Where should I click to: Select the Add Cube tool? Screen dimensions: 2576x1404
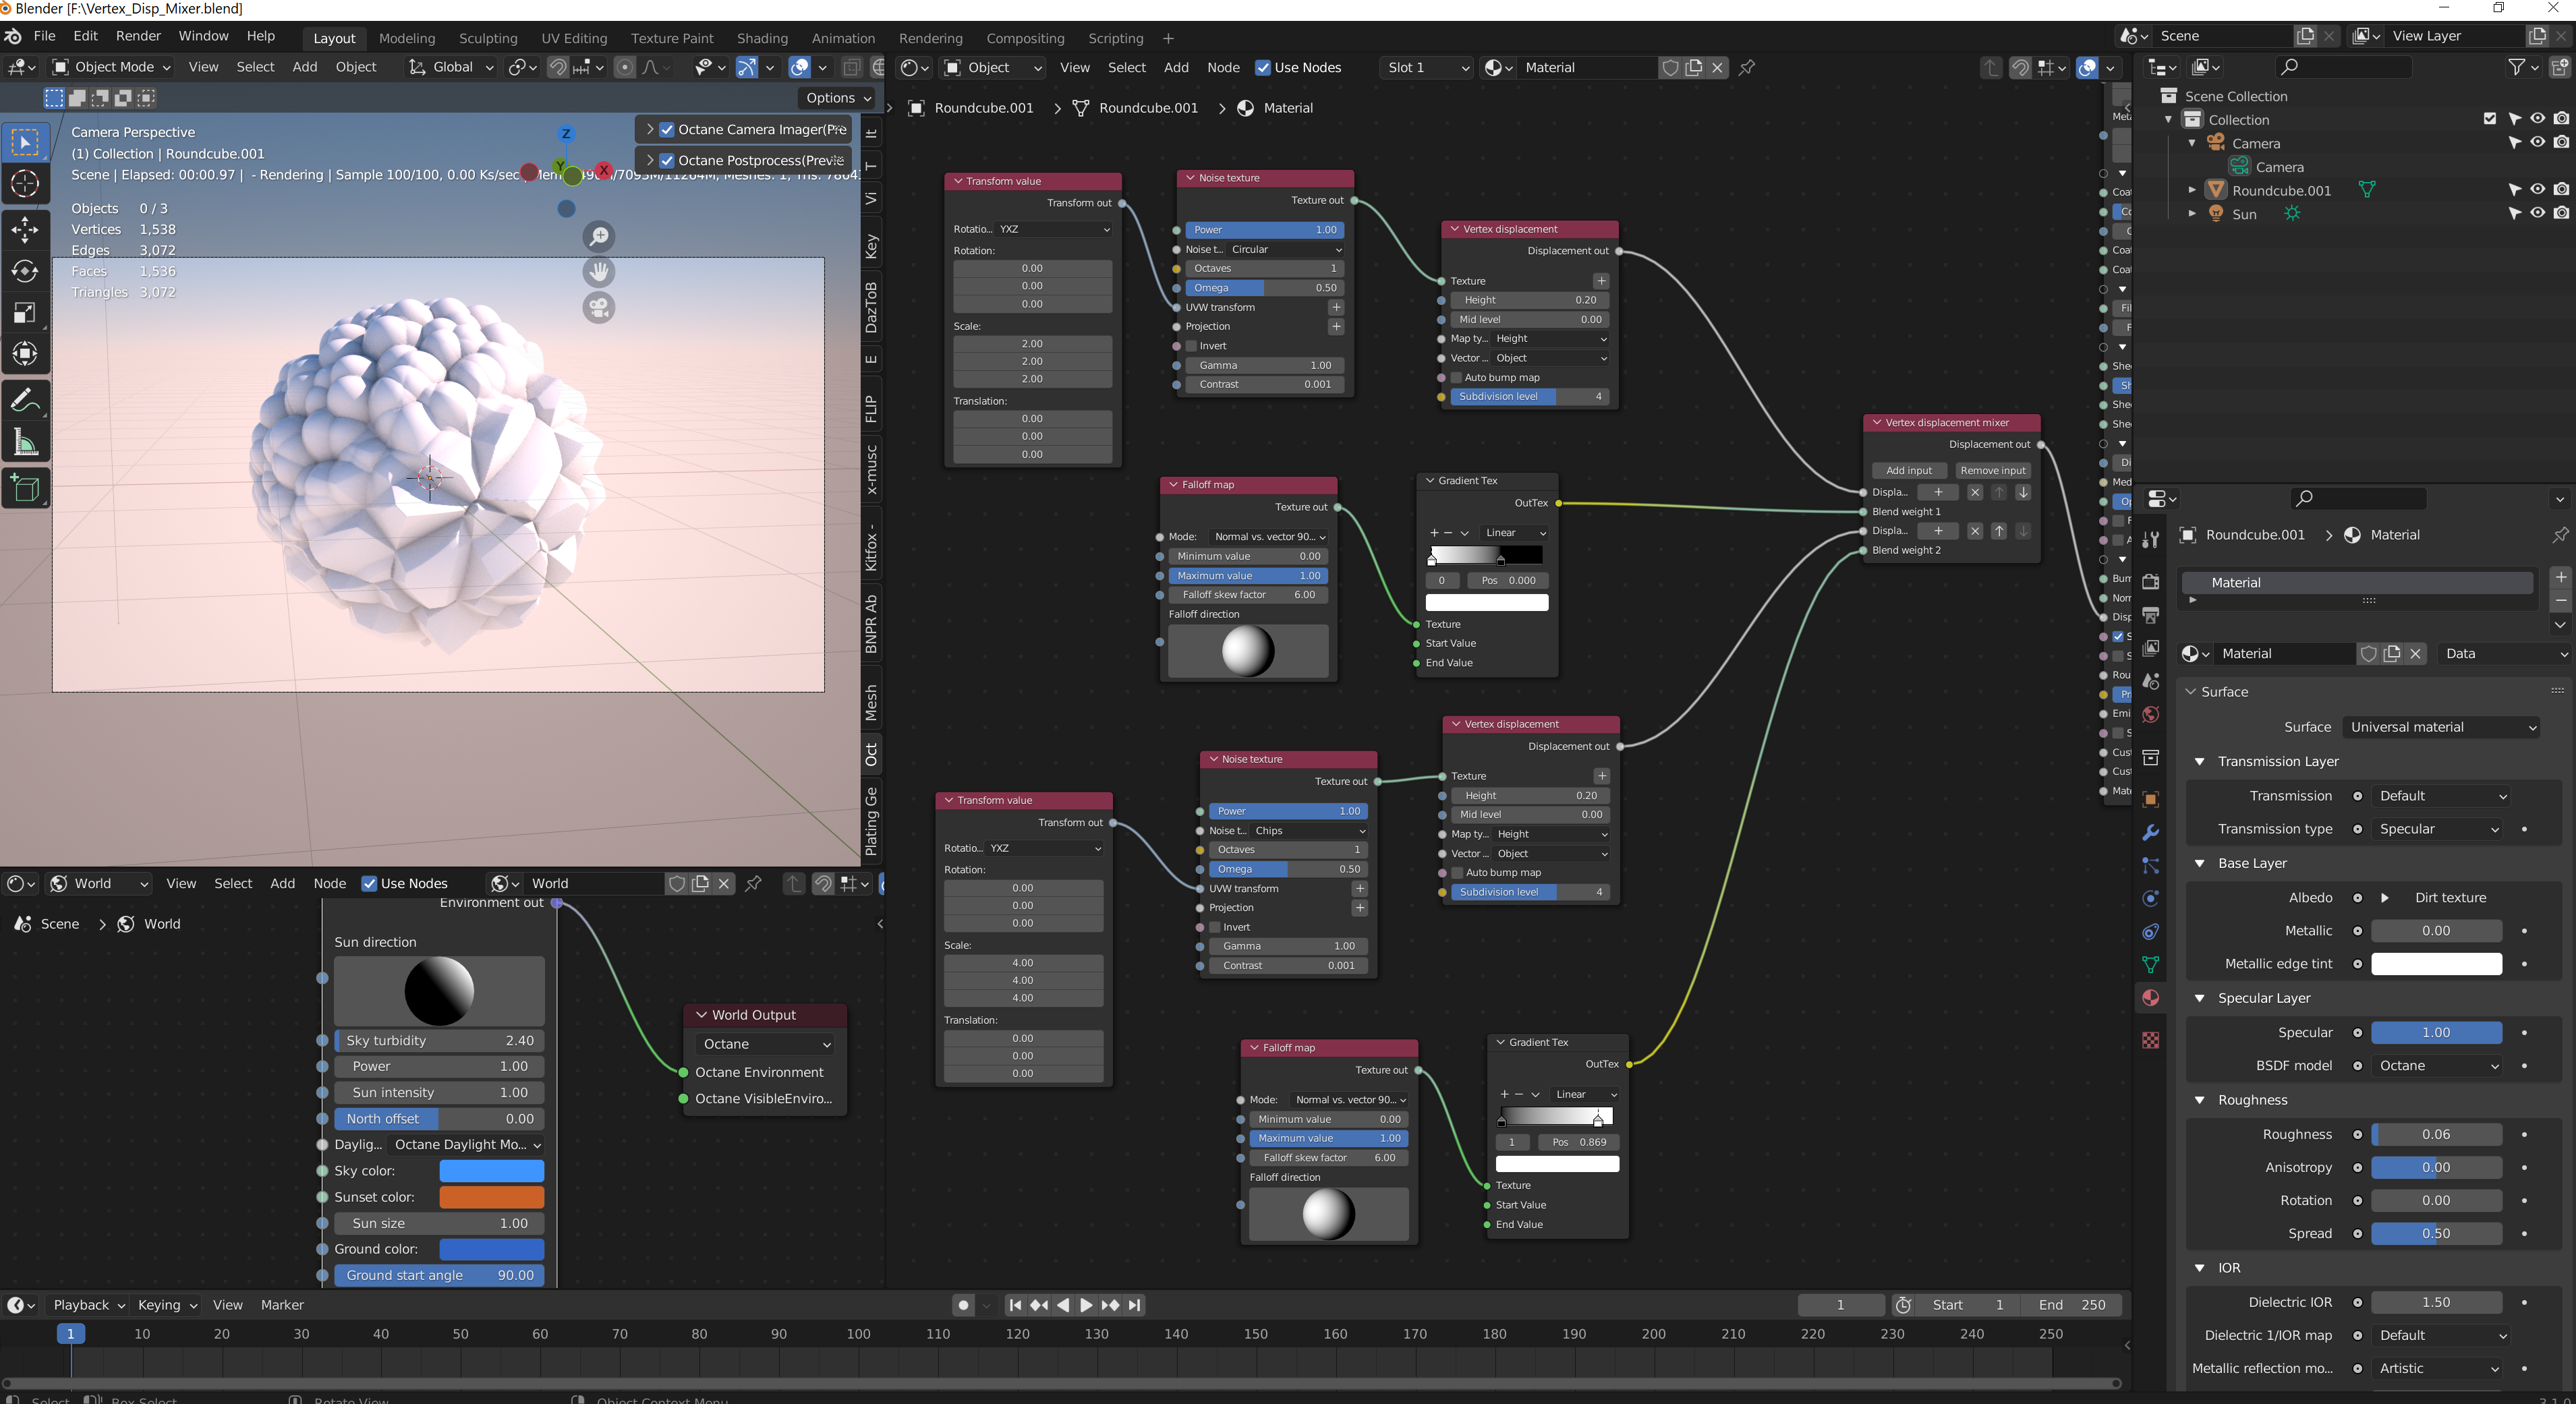point(25,489)
